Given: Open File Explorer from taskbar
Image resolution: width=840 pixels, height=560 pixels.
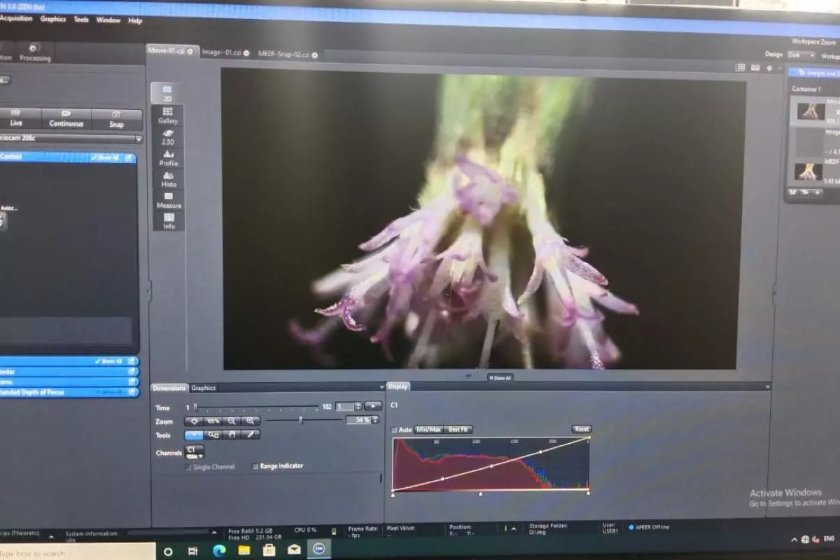Looking at the screenshot, I should (244, 551).
